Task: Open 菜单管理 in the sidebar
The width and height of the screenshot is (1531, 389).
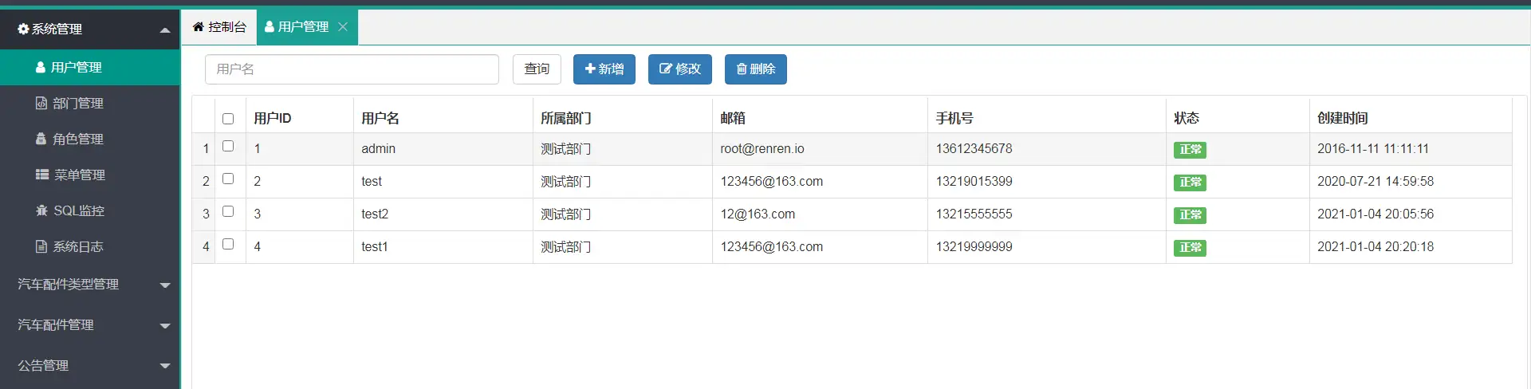Action: click(90, 175)
